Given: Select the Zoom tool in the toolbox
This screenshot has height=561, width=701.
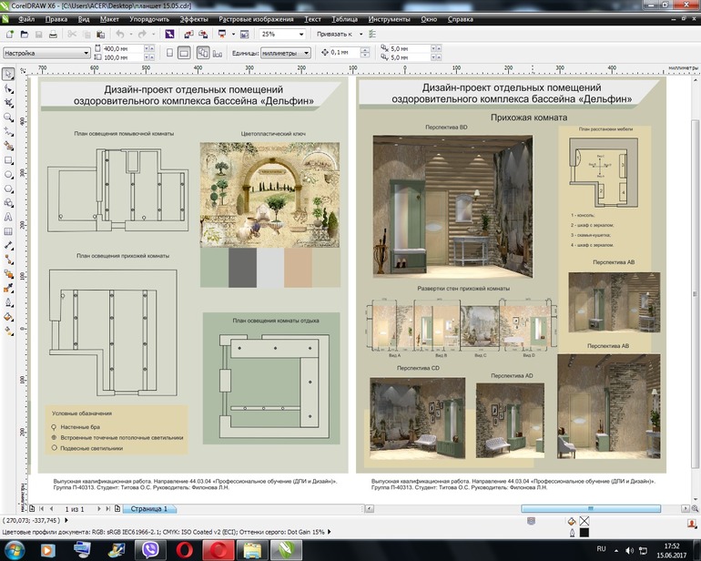Looking at the screenshot, I should [x=9, y=117].
